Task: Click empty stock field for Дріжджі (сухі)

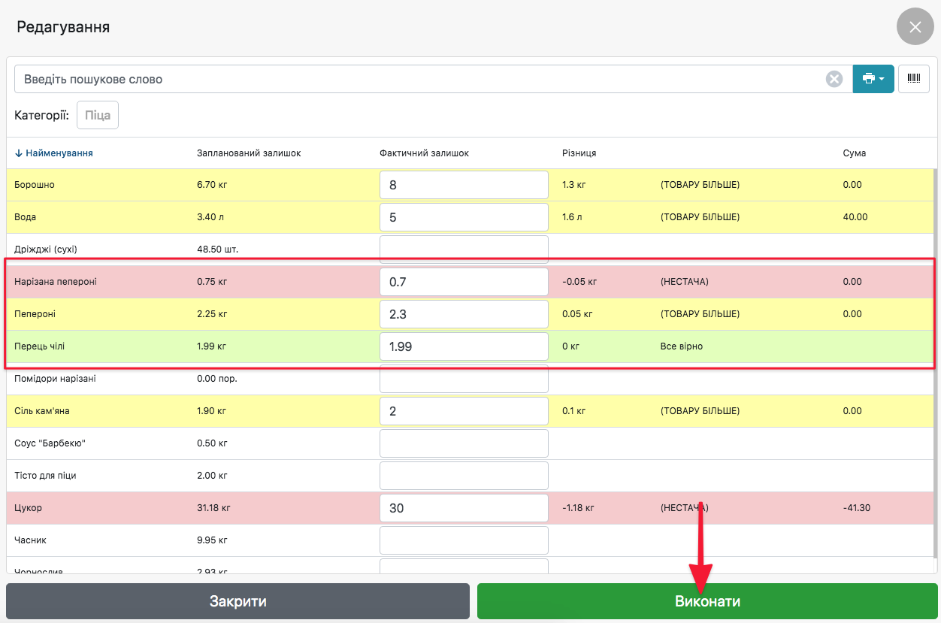Action: [x=464, y=250]
